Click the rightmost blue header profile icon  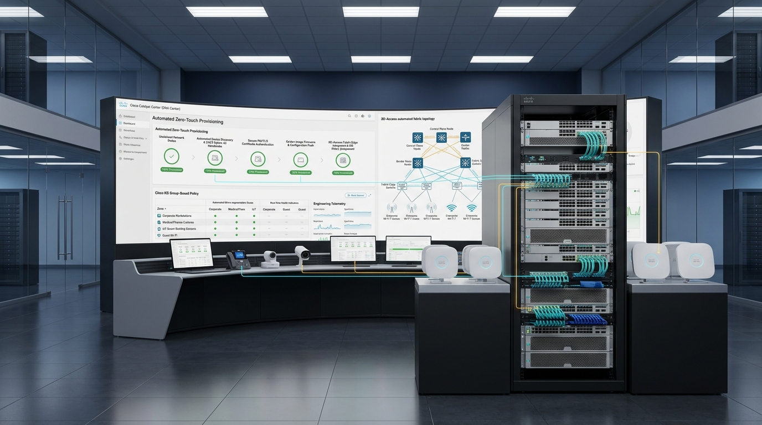pyautogui.click(x=369, y=116)
